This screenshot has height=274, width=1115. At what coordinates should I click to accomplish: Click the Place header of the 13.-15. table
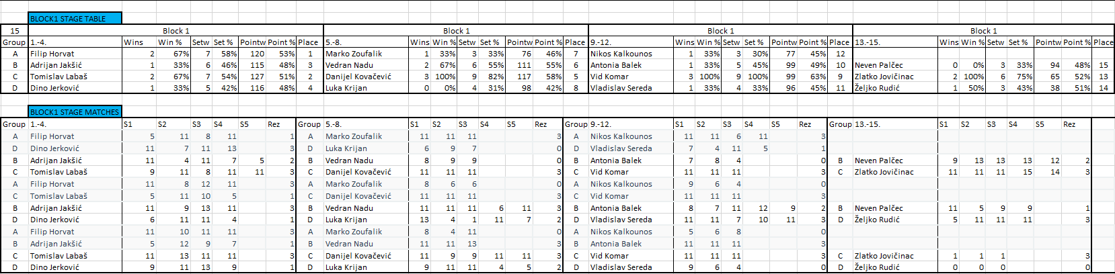pyautogui.click(x=1103, y=42)
